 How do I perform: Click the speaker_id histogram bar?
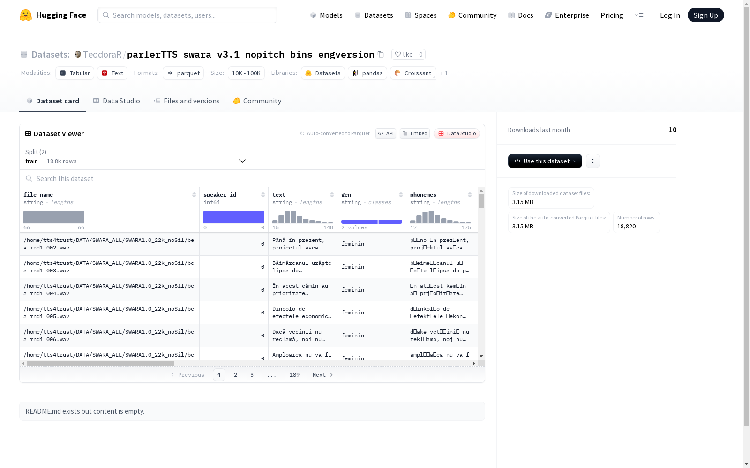pos(234,217)
